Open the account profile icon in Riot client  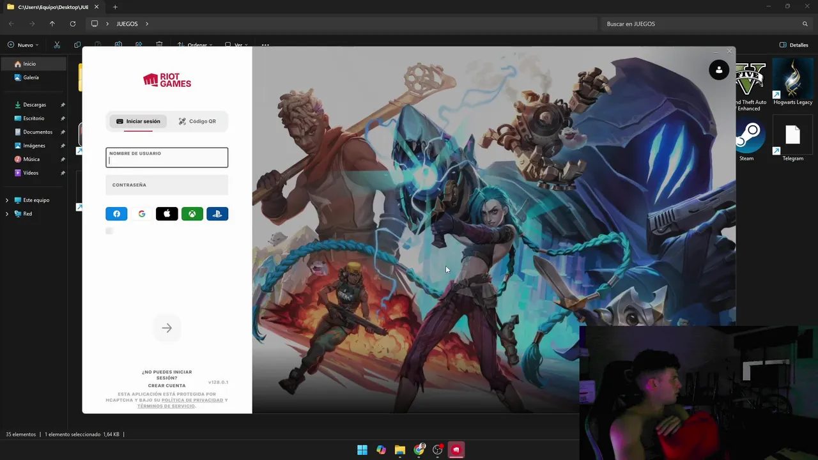pyautogui.click(x=719, y=70)
